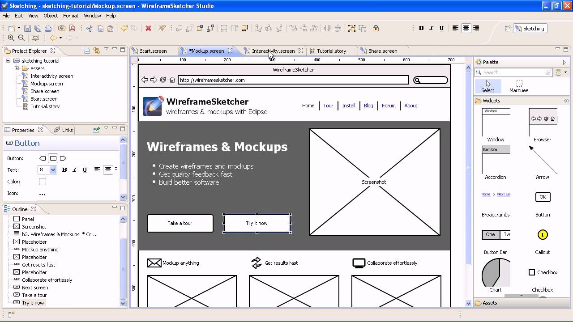Click the Cut scissors icon
The width and height of the screenshot is (573, 322).
(x=89, y=28)
